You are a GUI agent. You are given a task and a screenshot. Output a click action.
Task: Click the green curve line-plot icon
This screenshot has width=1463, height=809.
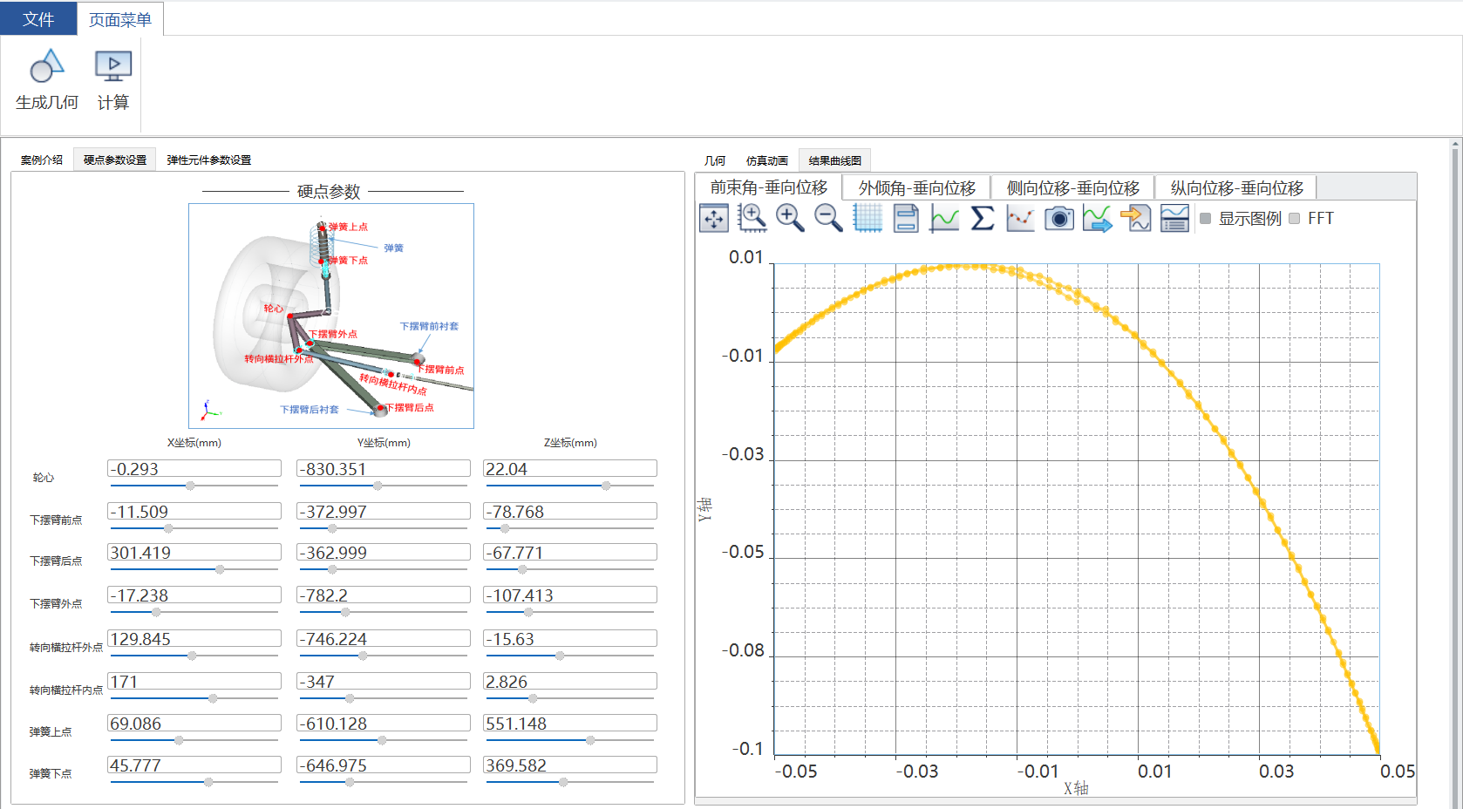click(944, 218)
